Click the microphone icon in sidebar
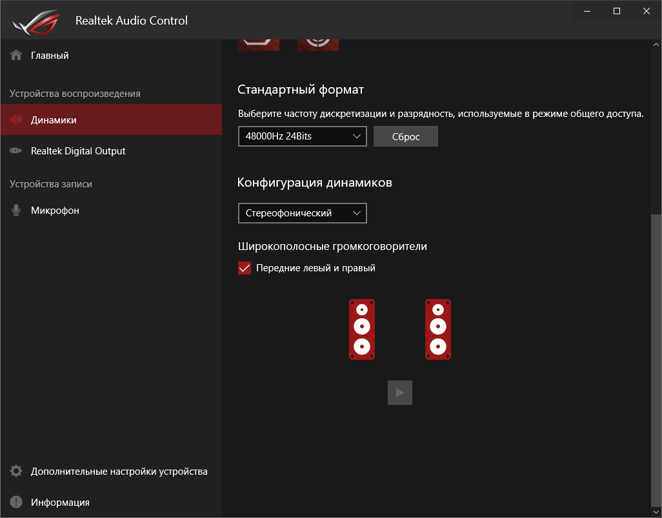Screen dimensions: 662x518 (x=17, y=211)
